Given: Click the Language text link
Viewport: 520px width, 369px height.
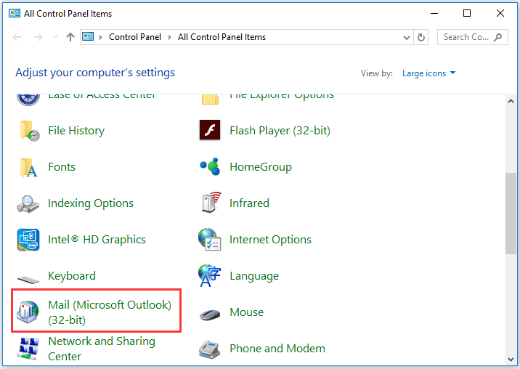Looking at the screenshot, I should click(x=253, y=276).
